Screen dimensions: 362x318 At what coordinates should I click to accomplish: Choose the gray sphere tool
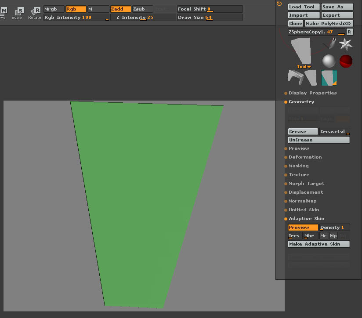tap(329, 61)
